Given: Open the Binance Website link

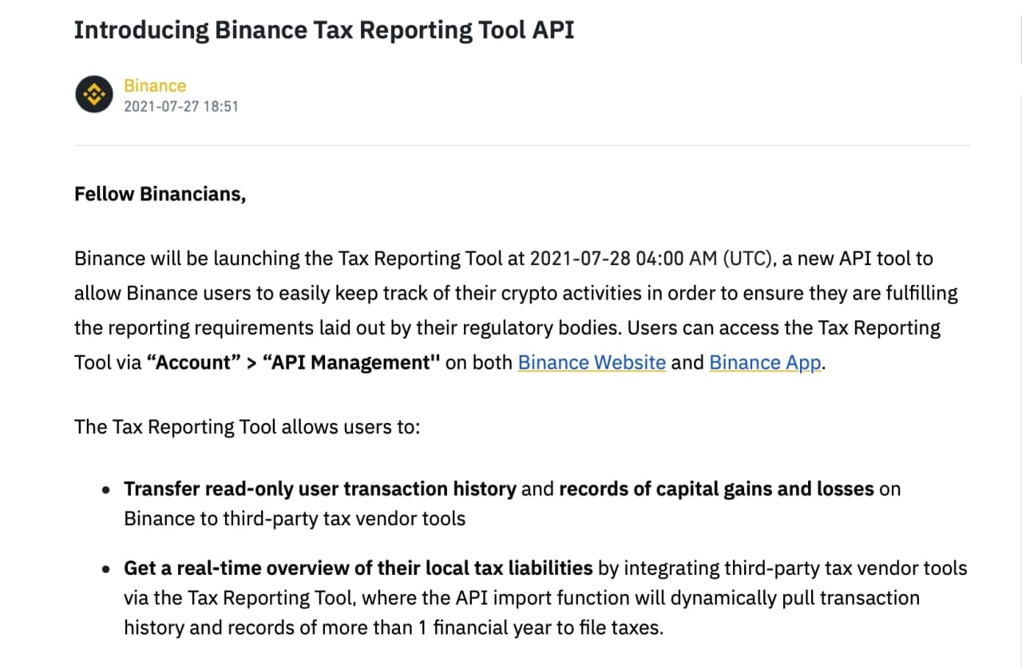Looking at the screenshot, I should (x=592, y=362).
